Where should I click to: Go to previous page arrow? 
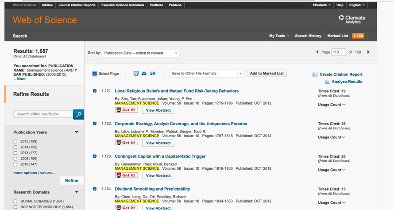coord(317,52)
